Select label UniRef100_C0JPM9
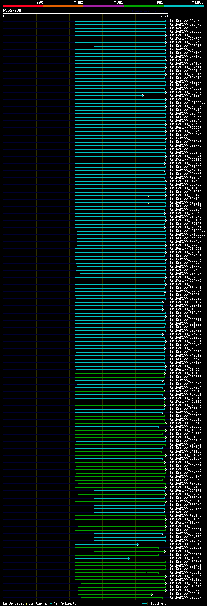Viewport: 207px width, 606px height. click(x=186, y=135)
